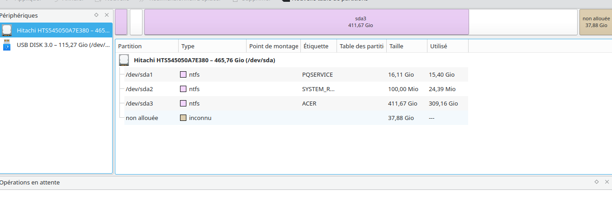Screen dimensions: 612x212
Task: Select the small white sda2 segment in the partition bar
Action: (136, 22)
